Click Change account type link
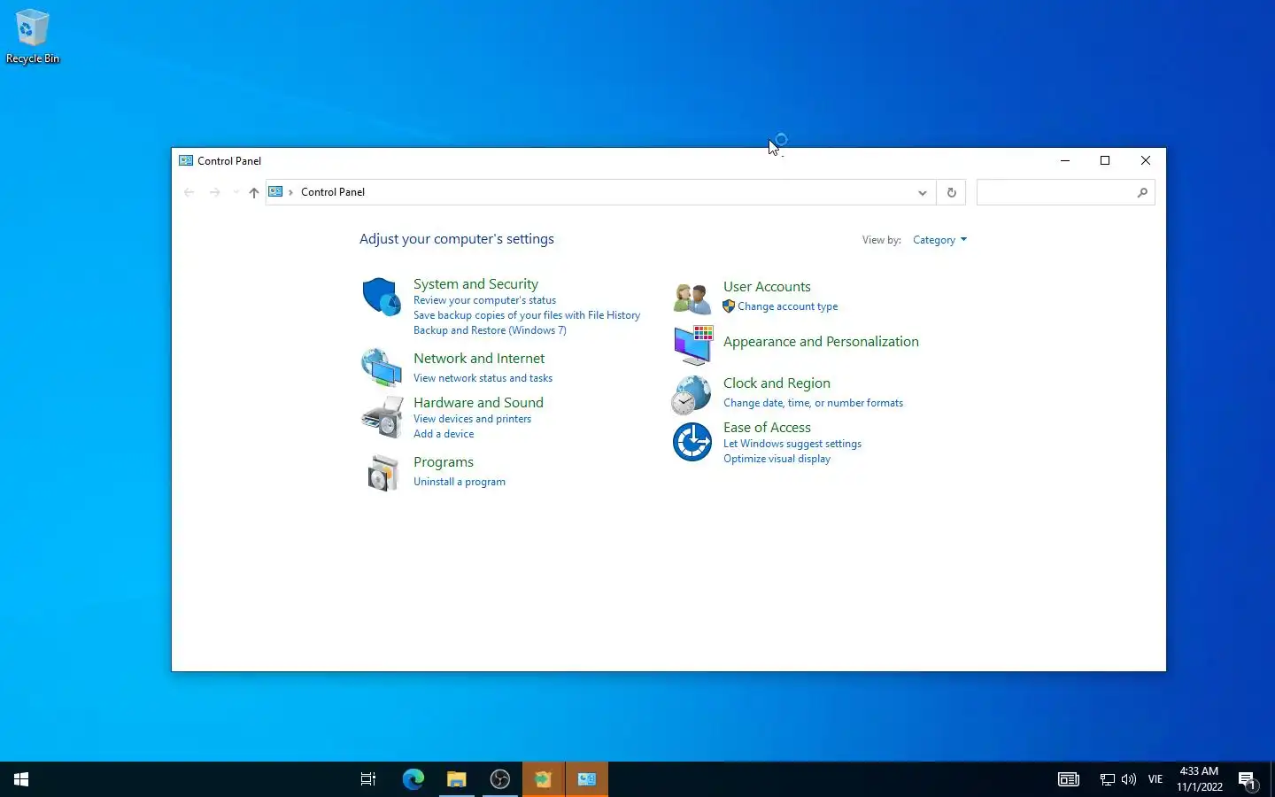 787,306
